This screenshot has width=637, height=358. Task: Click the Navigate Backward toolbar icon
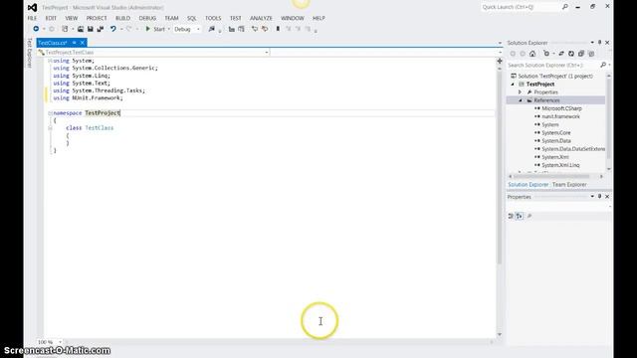[x=36, y=29]
